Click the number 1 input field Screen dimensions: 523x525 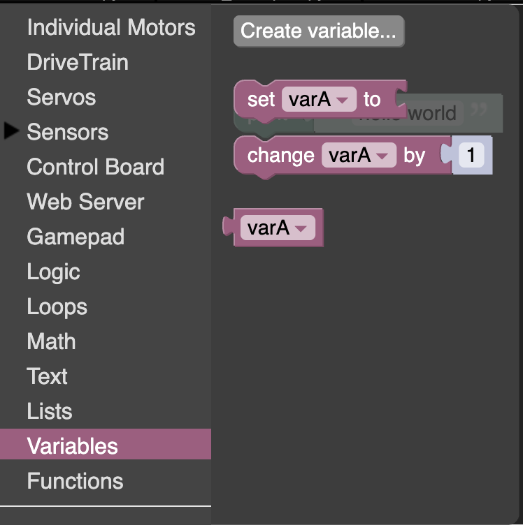[471, 155]
